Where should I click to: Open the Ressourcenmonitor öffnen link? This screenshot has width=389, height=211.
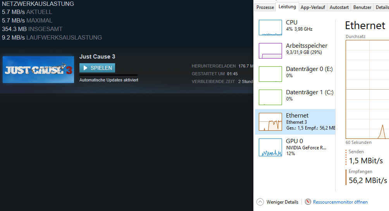[x=340, y=202]
